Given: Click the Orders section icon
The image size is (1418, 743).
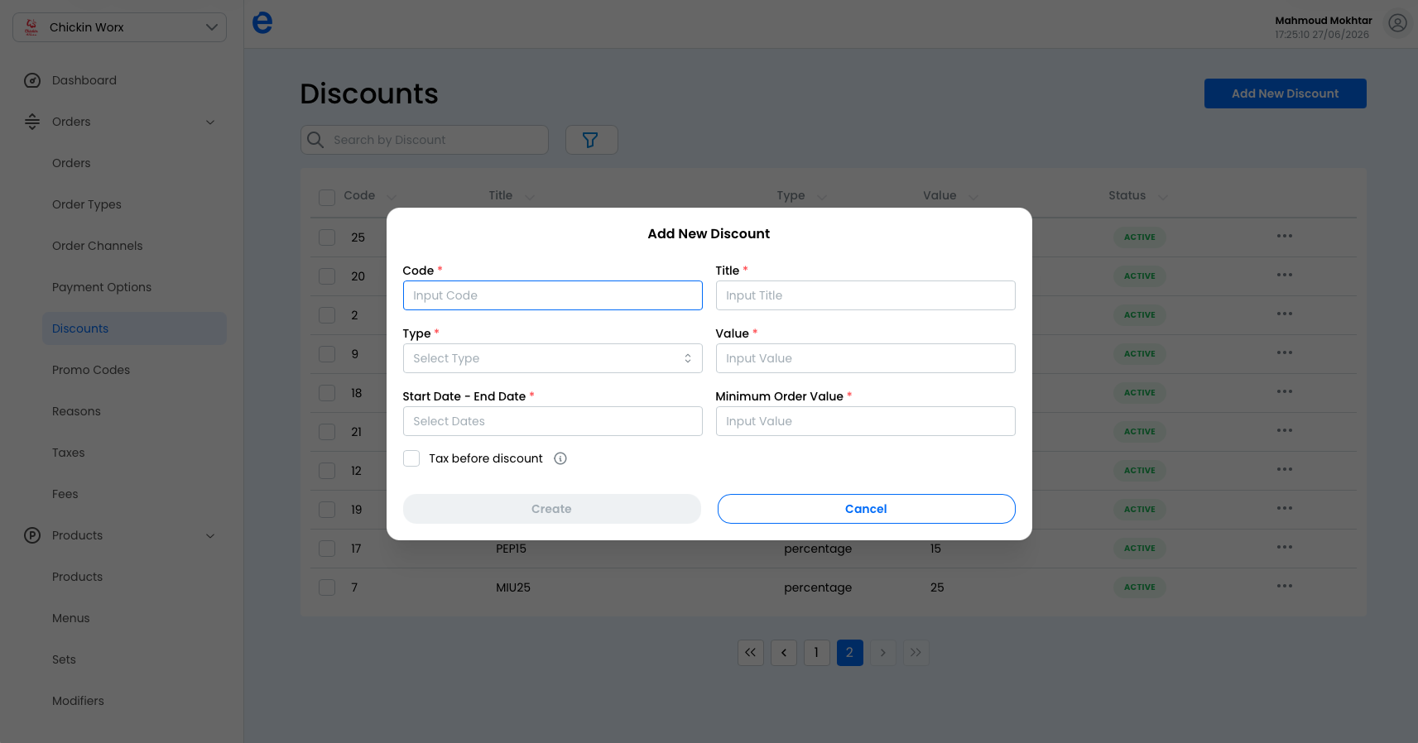Looking at the screenshot, I should (x=32, y=122).
